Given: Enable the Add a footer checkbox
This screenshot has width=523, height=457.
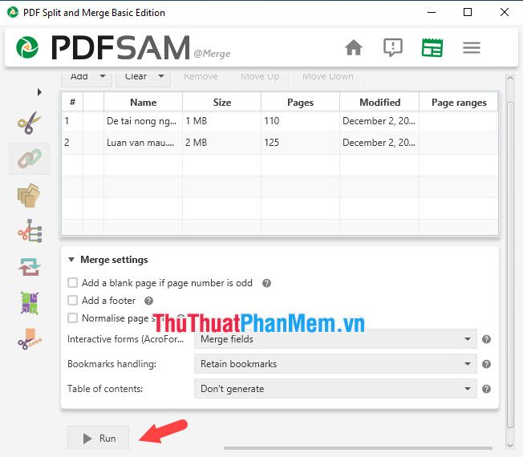Looking at the screenshot, I should point(72,301).
